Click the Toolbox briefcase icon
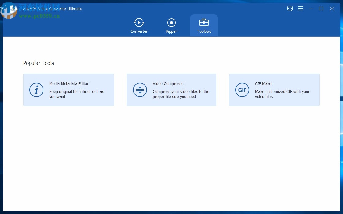The width and height of the screenshot is (343, 214). pyautogui.click(x=204, y=22)
